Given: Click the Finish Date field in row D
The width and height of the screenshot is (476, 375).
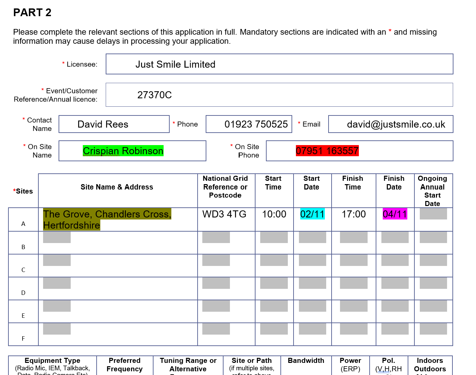Looking at the screenshot, I should 395,283.
